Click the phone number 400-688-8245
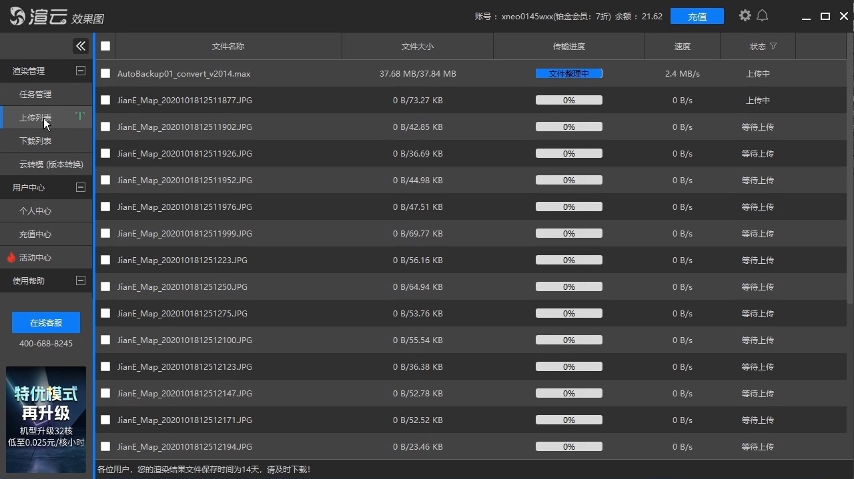The height and width of the screenshot is (479, 854). tap(46, 344)
